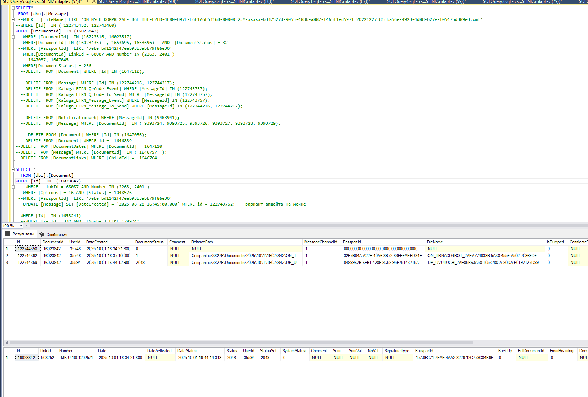Click the Number cell MK-U 10012025/1
Screen dimensions: 588x397
pos(77,358)
